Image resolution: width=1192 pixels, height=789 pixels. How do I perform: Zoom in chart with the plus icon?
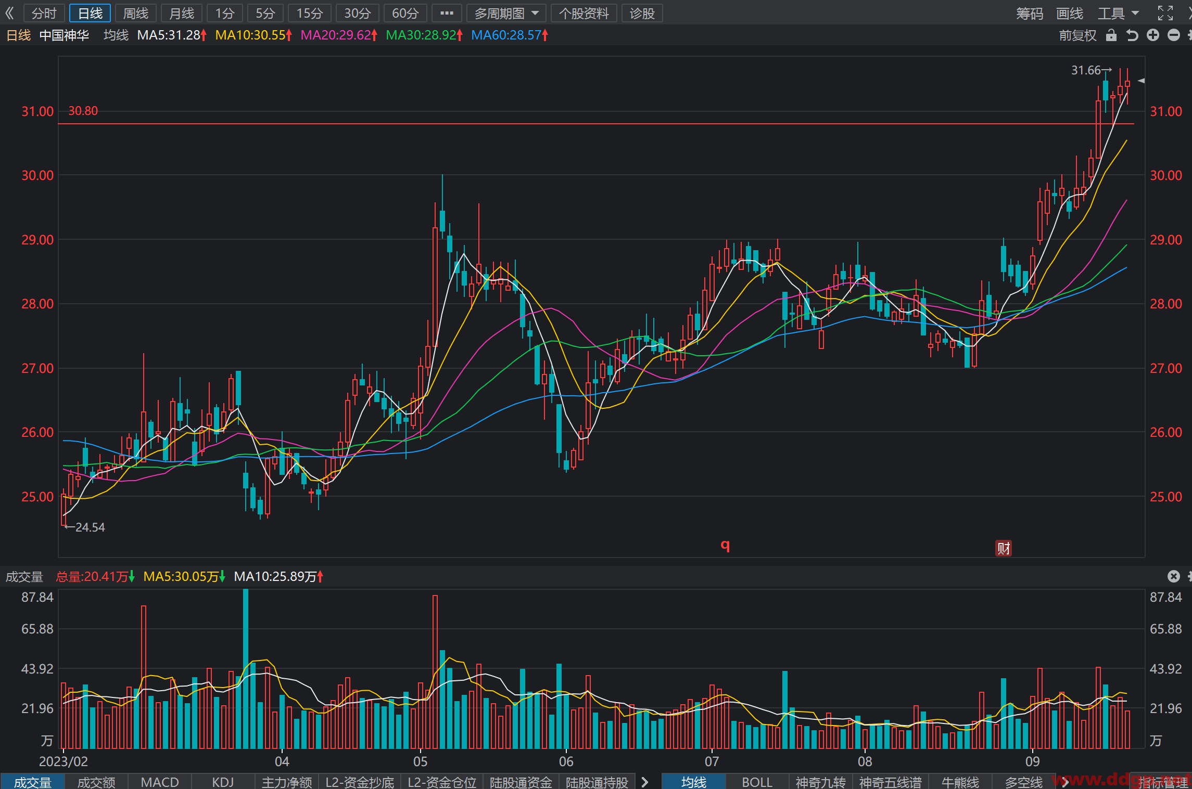[1153, 35]
